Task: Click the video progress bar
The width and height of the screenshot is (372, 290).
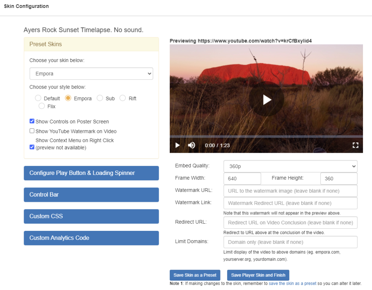Action: pyautogui.click(x=266, y=136)
